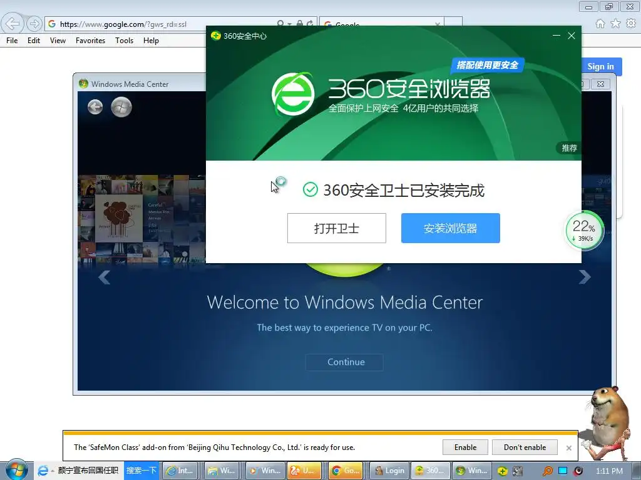This screenshot has height=480, width=641.
Task: Open the Help menu
Action: (x=151, y=41)
